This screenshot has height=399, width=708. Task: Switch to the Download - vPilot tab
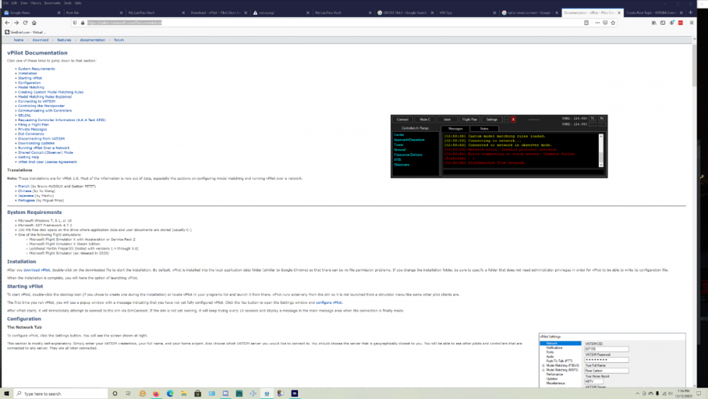point(219,13)
